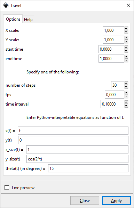Screen dimensions: 134x208
Task: Apply the Travel extension settings
Action: coord(116,200)
